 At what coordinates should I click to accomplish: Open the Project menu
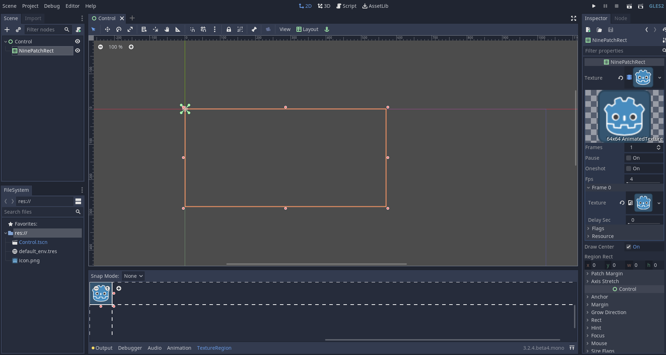(x=30, y=6)
